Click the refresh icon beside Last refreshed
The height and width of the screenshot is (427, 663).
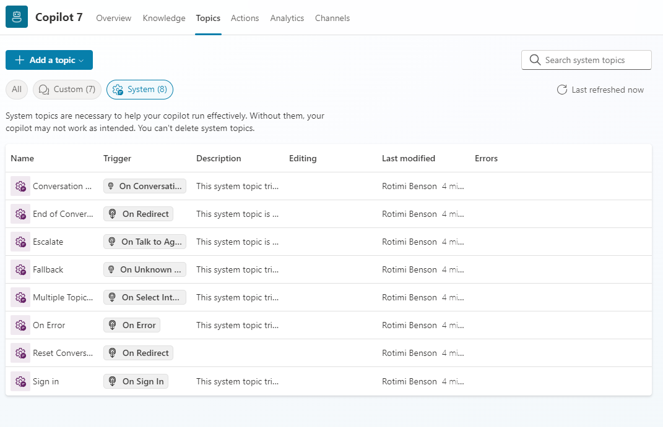pyautogui.click(x=562, y=90)
